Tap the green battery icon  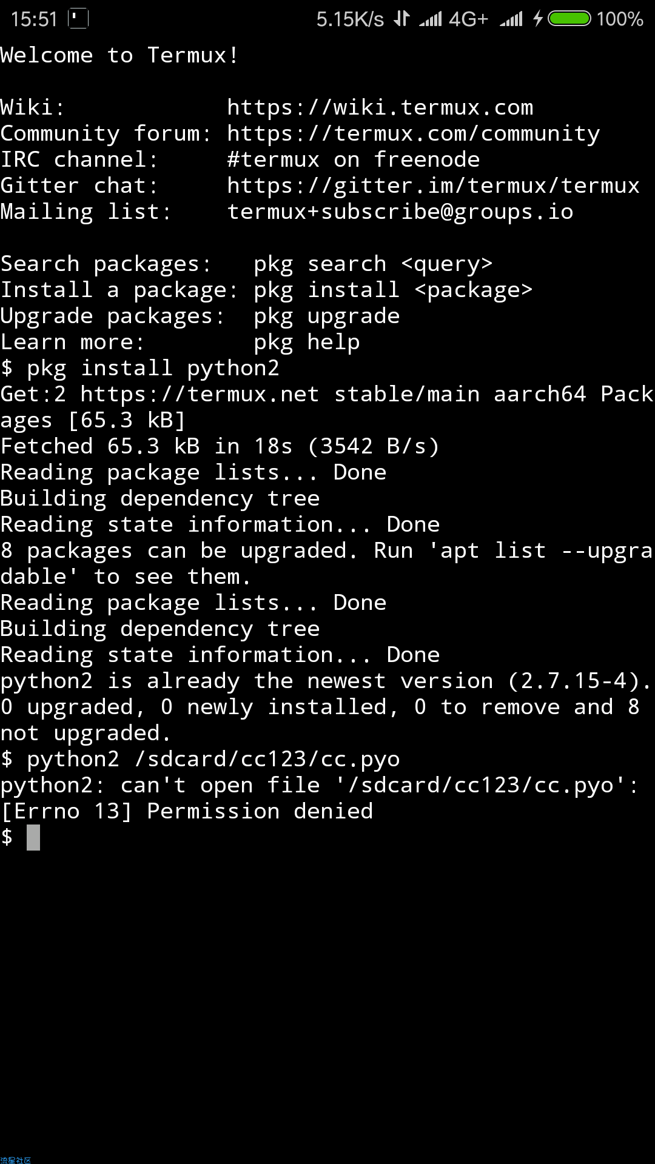[x=569, y=19]
